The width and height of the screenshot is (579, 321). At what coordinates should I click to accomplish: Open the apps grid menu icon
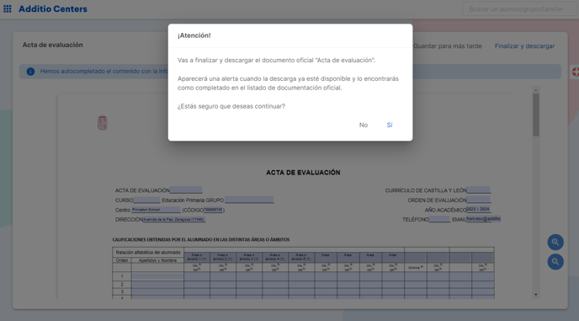pos(8,9)
